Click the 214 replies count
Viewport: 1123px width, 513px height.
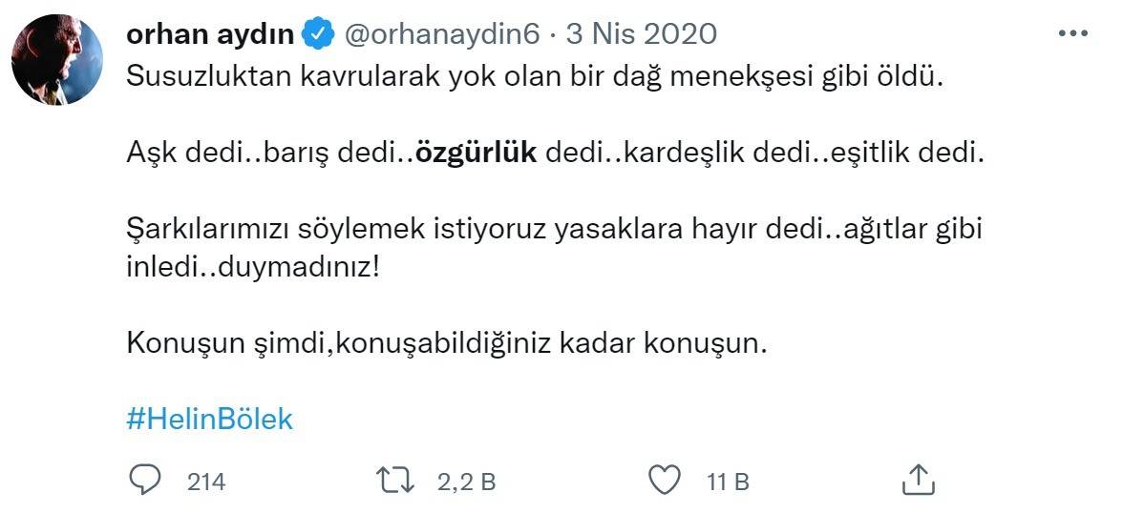(x=205, y=482)
